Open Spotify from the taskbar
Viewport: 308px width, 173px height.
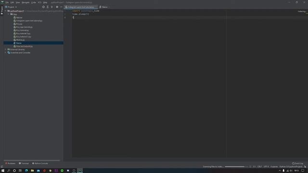(62, 171)
